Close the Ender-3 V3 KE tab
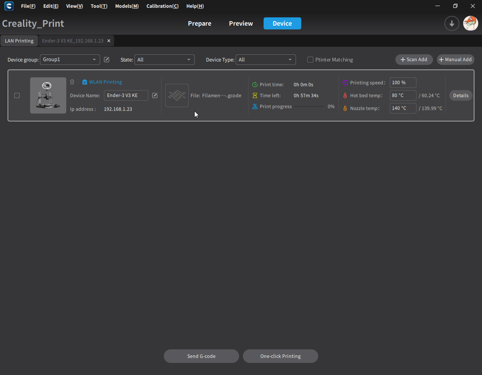Viewport: 482px width, 375px height. click(x=109, y=41)
